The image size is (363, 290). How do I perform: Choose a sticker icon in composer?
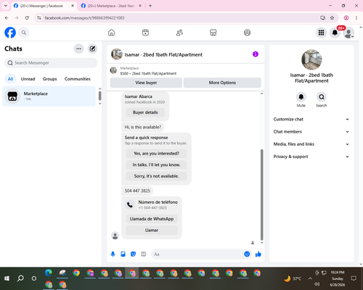tap(133, 254)
